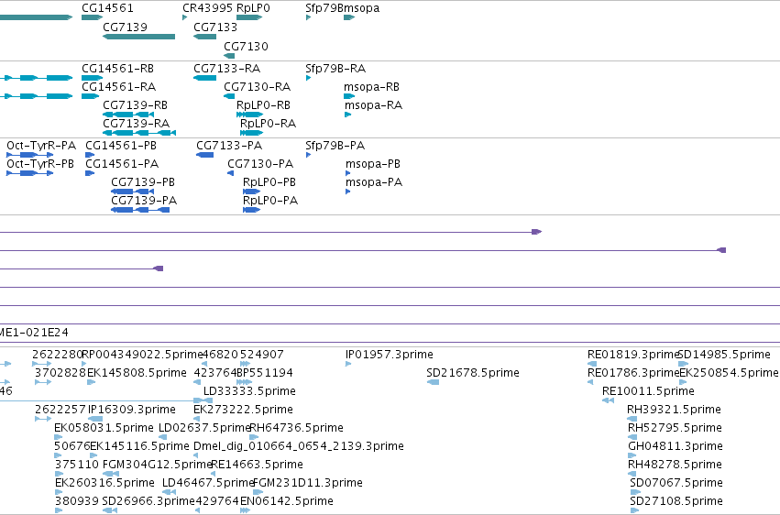Click EST GH04811.3prime
The height and width of the screenshot is (515, 780).
675,446
